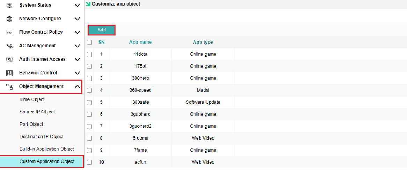Collapse the Object Management section chevron
Screen dimensions: 407x170
point(77,87)
